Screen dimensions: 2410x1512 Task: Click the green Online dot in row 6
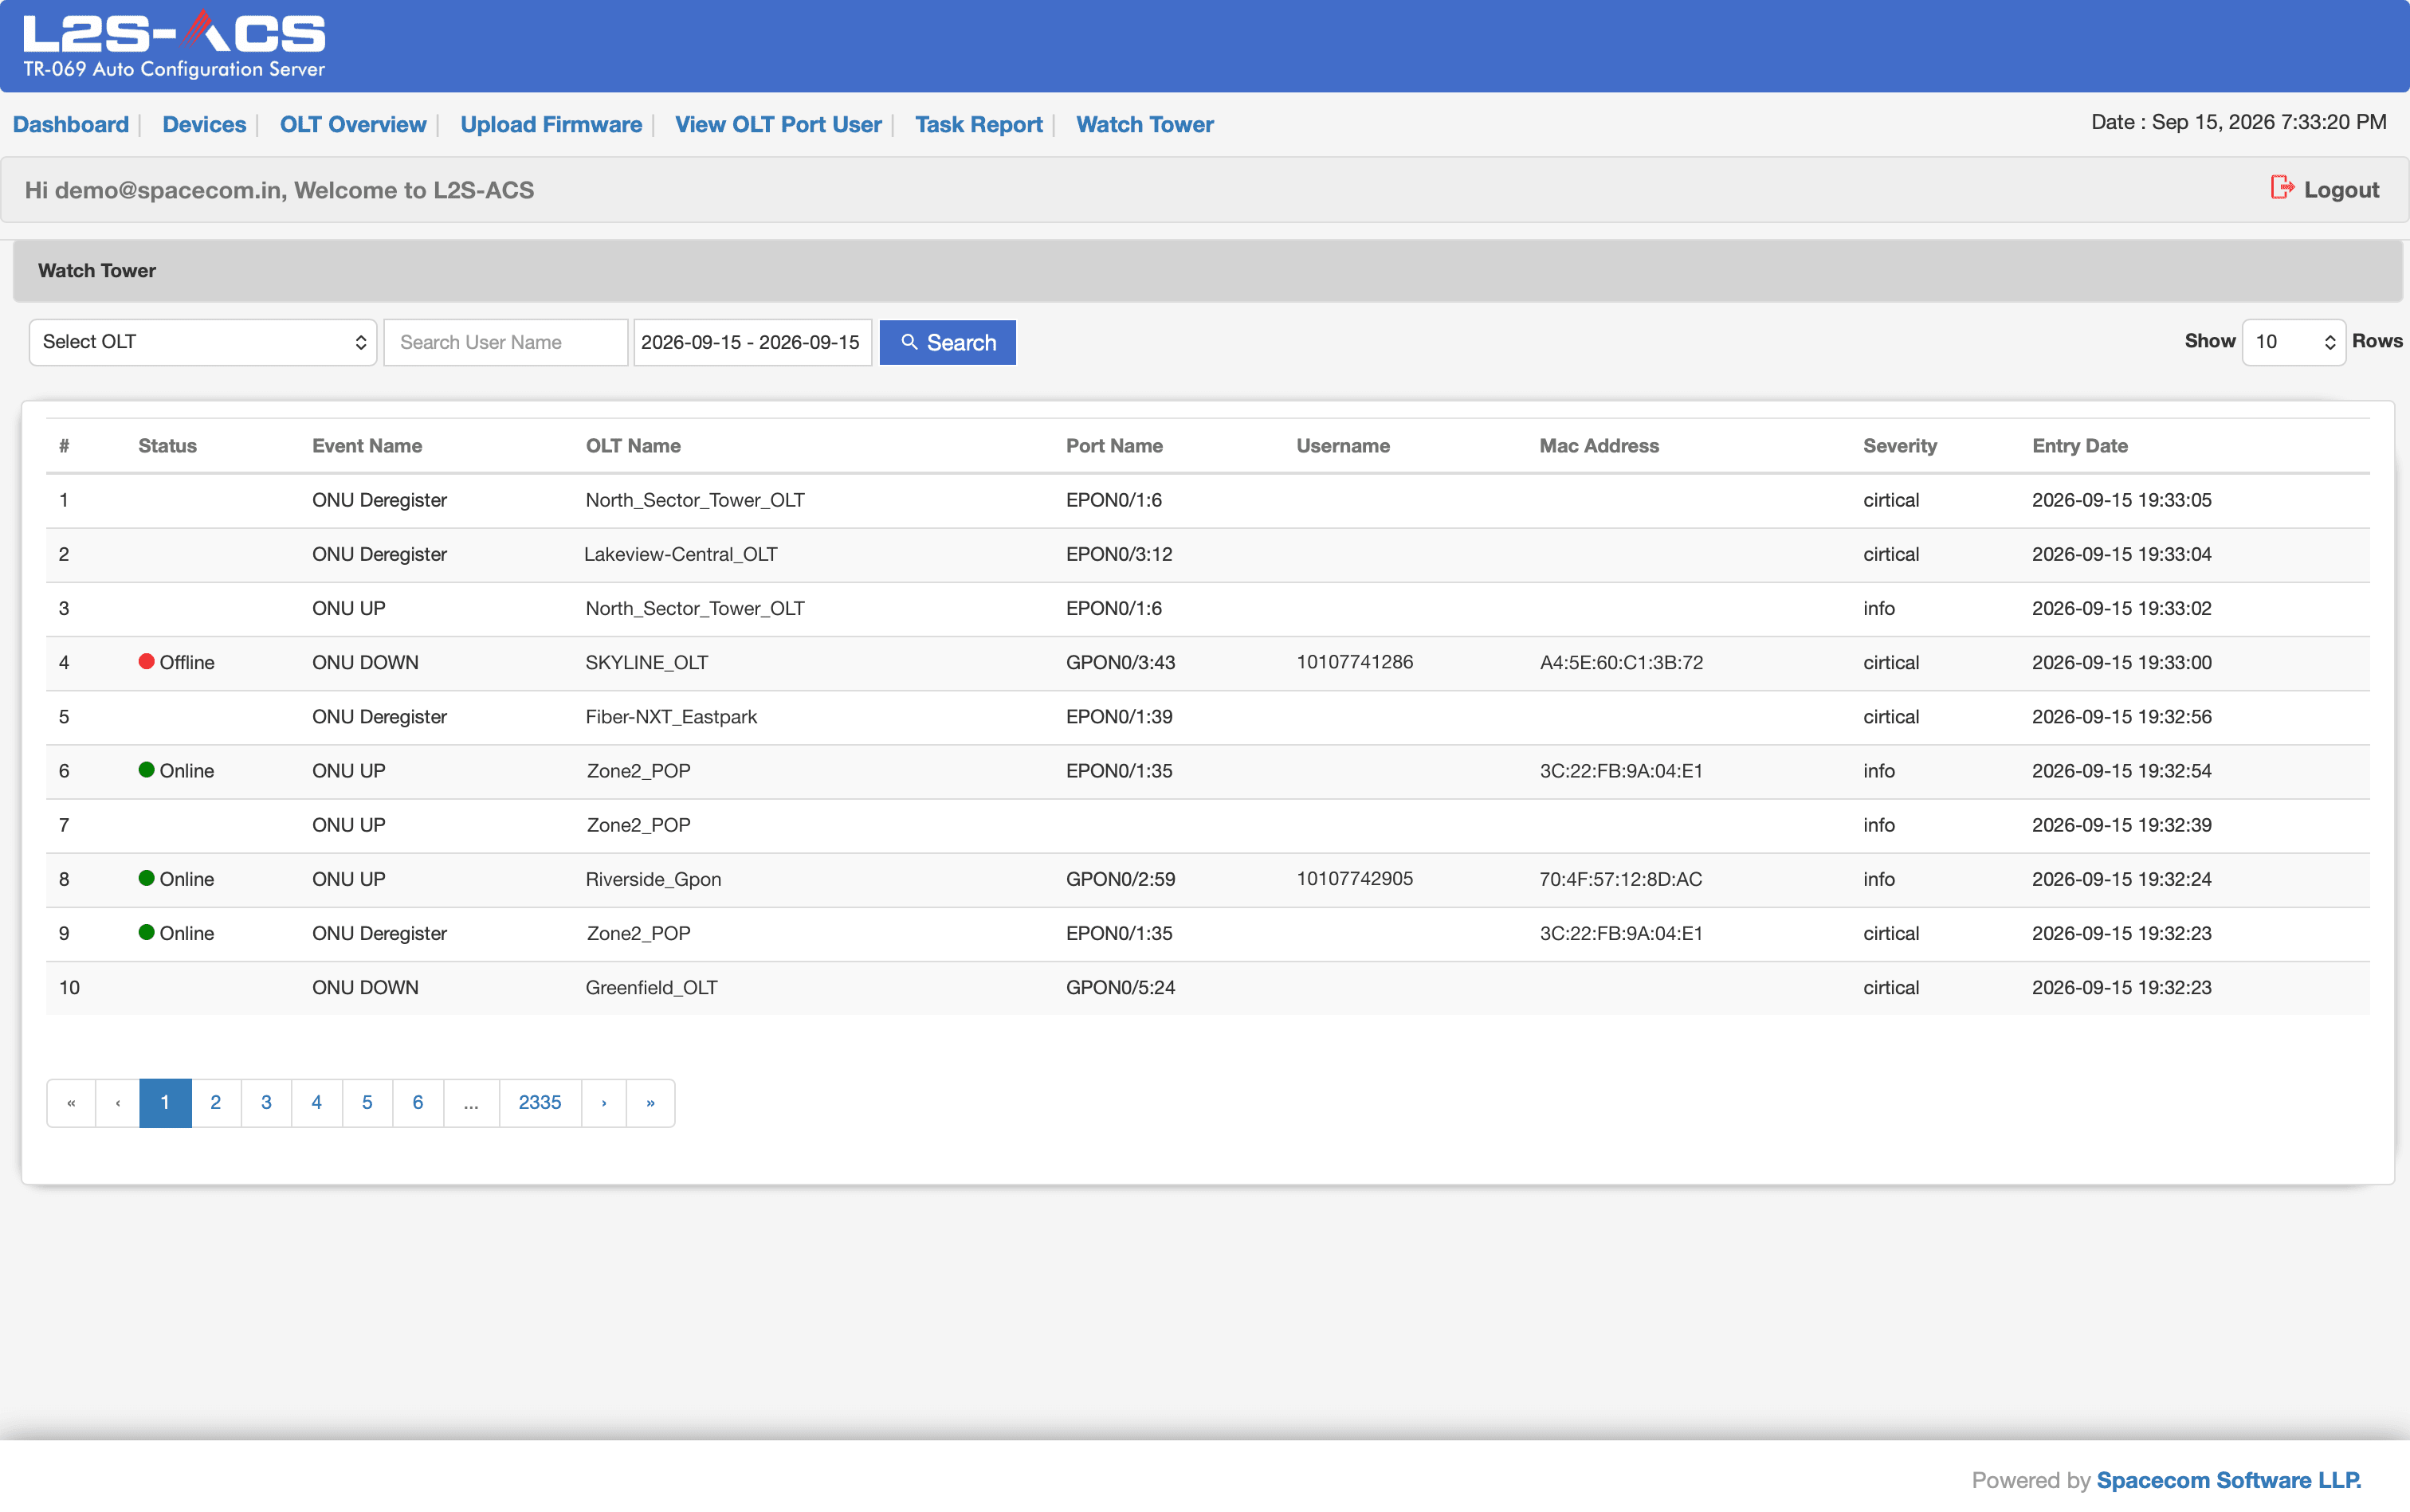pos(146,769)
